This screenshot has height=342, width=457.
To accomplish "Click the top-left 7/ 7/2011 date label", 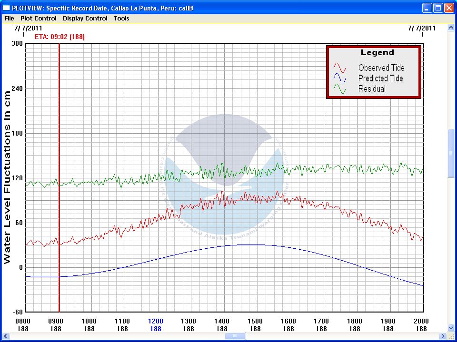I will click(28, 28).
